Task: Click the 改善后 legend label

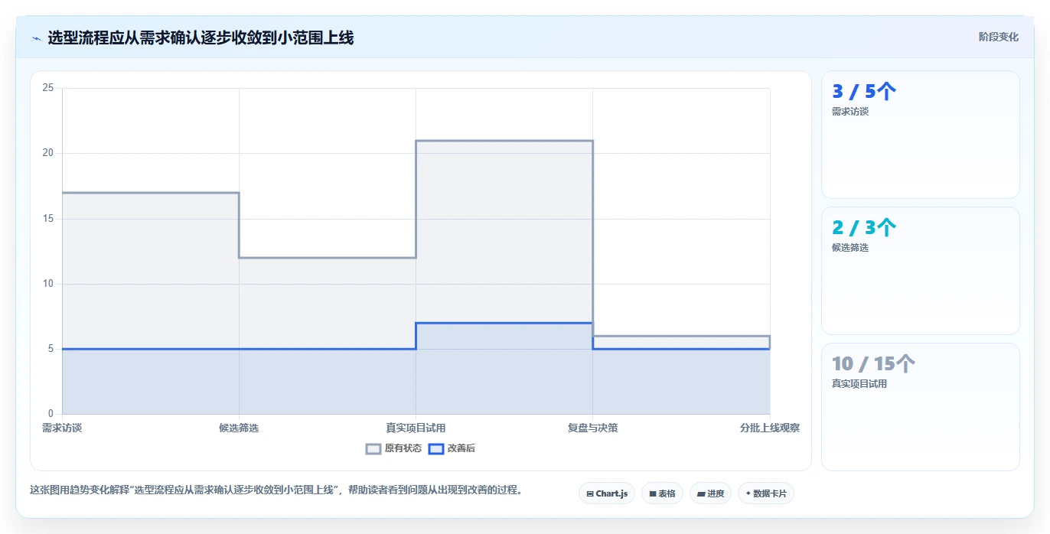Action: point(461,449)
